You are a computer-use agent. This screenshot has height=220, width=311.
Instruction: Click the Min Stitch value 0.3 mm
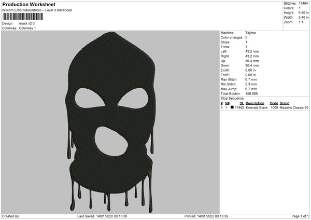coord(251,85)
